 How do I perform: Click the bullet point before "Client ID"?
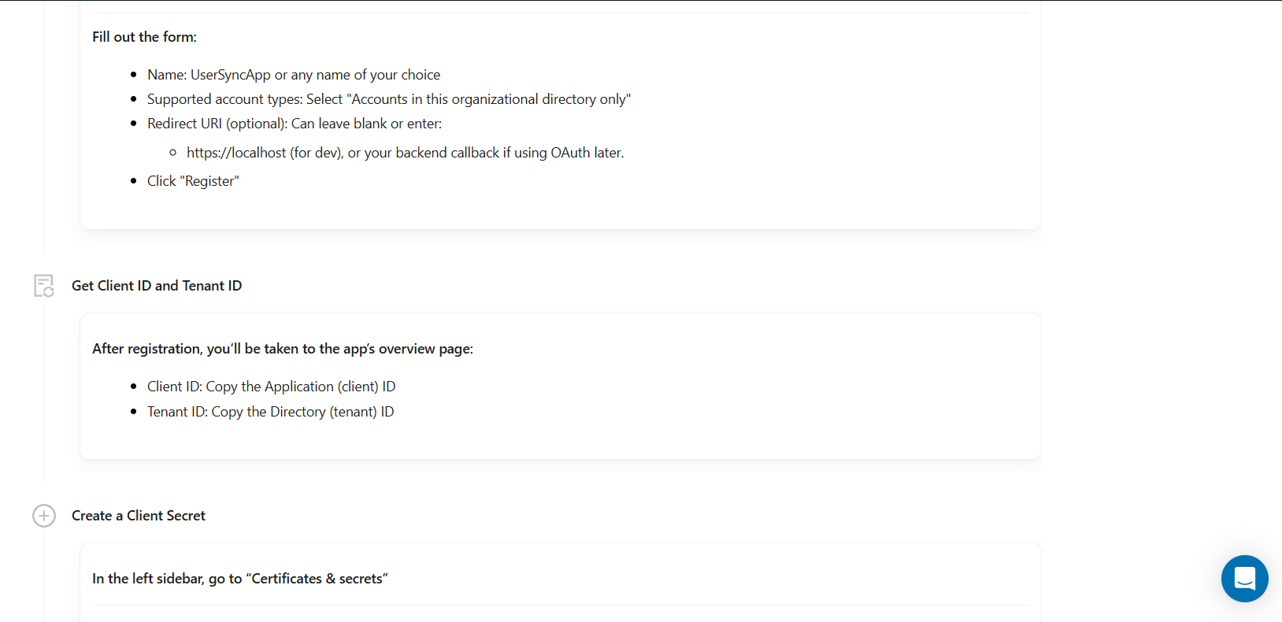tap(134, 387)
